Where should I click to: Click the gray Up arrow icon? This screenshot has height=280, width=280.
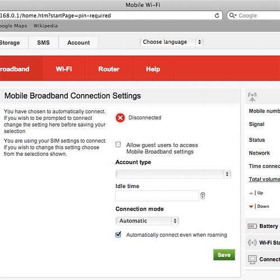pos(251,193)
